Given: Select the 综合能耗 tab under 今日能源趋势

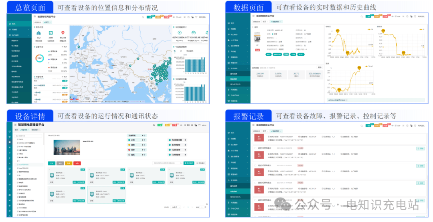Looking at the screenshot, I should (190, 51).
